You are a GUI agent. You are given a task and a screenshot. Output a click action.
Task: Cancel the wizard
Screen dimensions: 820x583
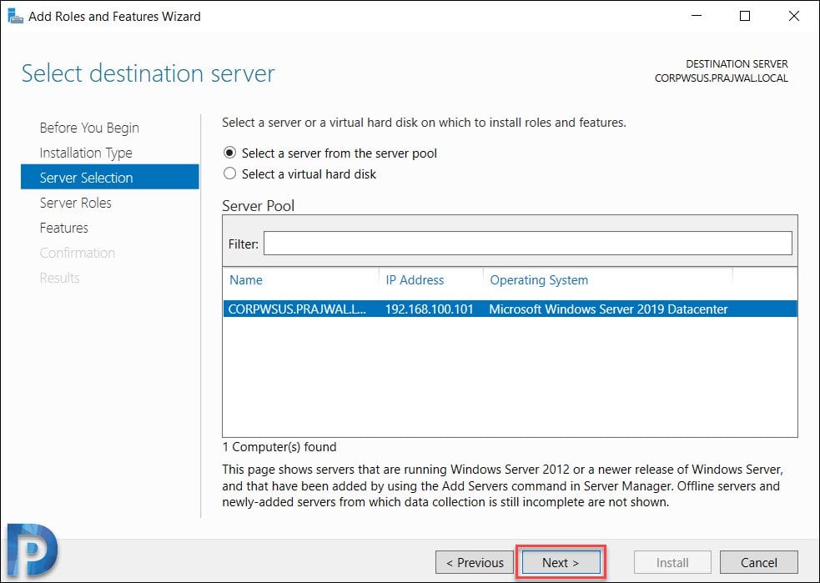coord(759,563)
